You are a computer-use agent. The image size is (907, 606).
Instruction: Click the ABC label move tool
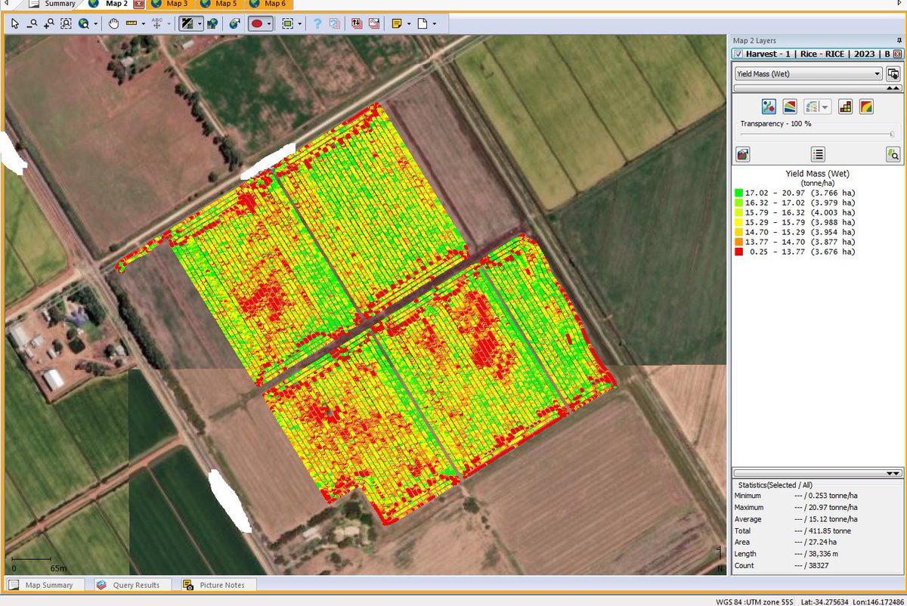click(157, 23)
